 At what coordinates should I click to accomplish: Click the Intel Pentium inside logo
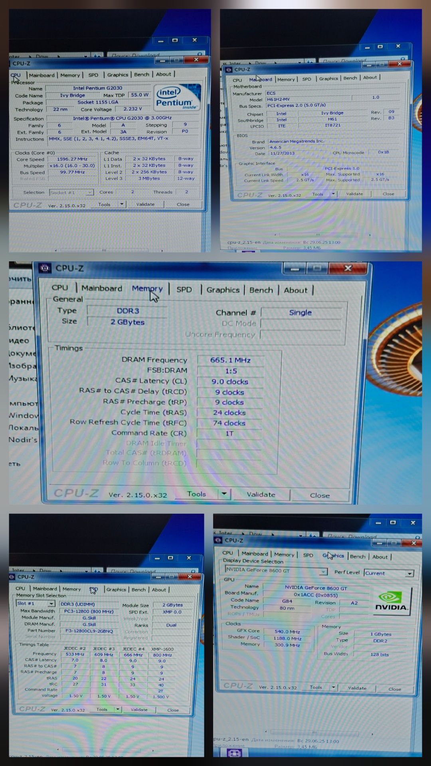click(177, 97)
